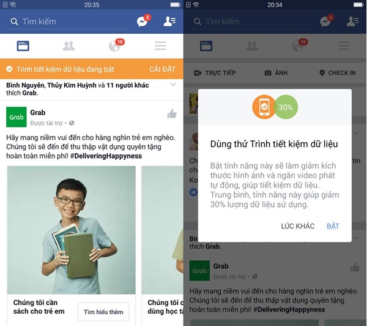Open boy holding books ad image
Screen dimensions: 367x326
click(x=72, y=230)
